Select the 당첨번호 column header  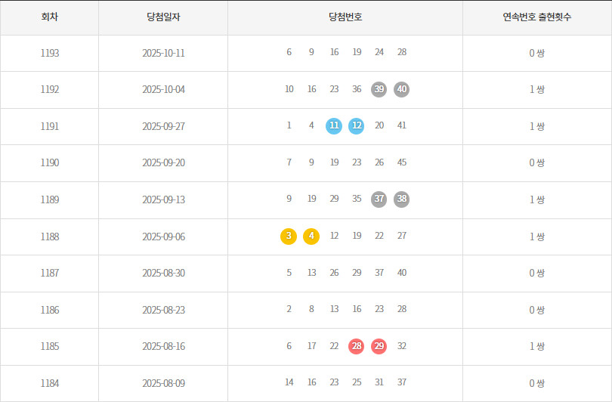point(345,17)
